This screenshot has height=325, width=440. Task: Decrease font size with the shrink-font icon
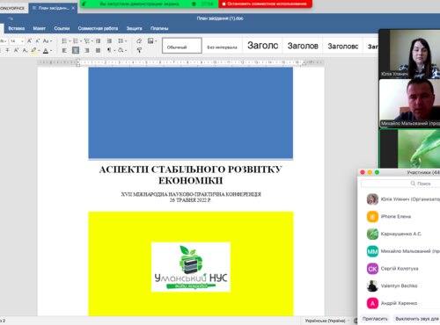pos(38,41)
